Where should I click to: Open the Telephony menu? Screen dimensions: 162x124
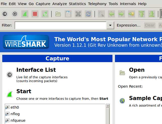click(97, 4)
